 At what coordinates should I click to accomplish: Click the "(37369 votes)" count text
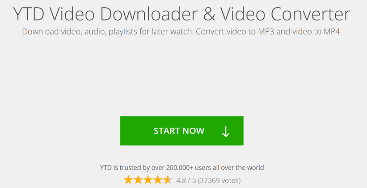pyautogui.click(x=219, y=180)
